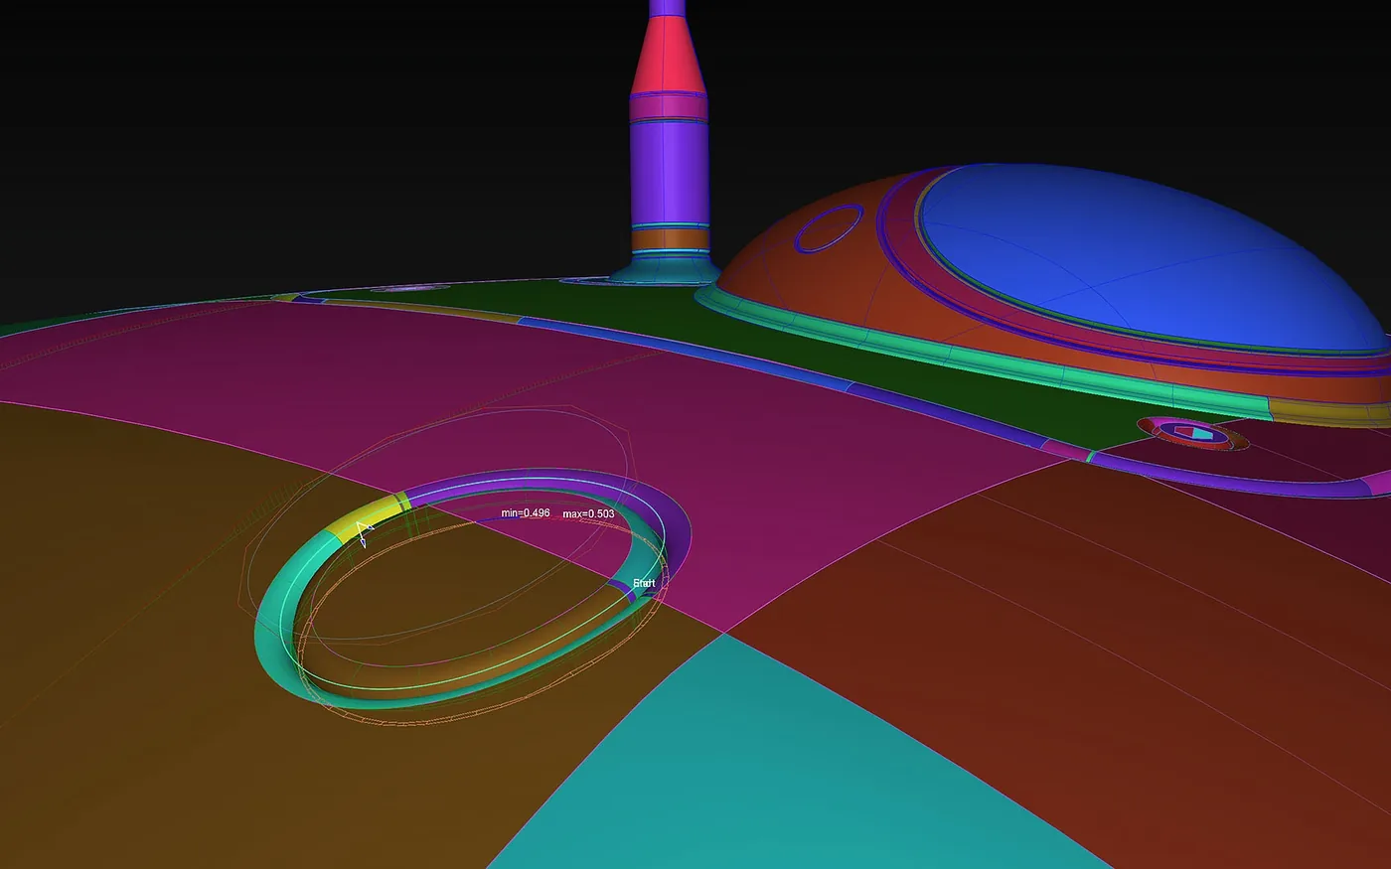Click the overlapping Start/End label on the ring
1391x869 pixels.
[x=644, y=583]
